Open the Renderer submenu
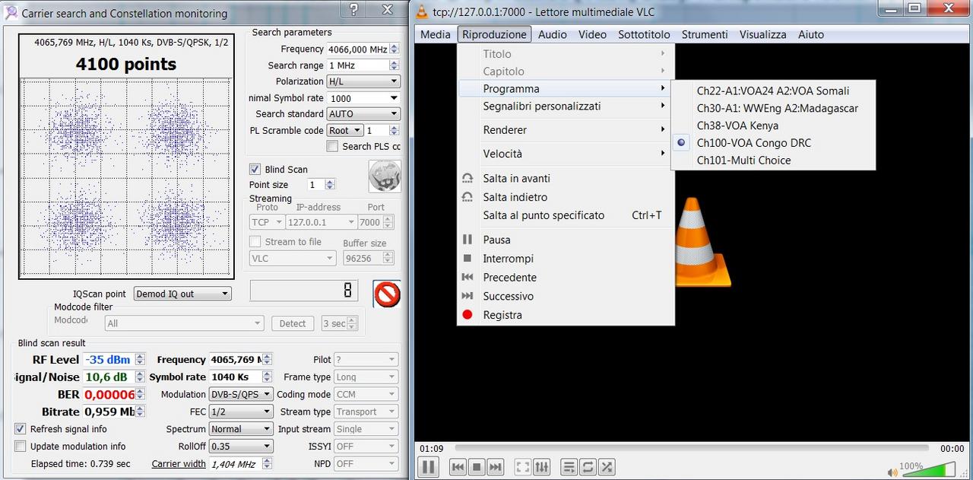The height and width of the screenshot is (480, 973). coord(565,130)
